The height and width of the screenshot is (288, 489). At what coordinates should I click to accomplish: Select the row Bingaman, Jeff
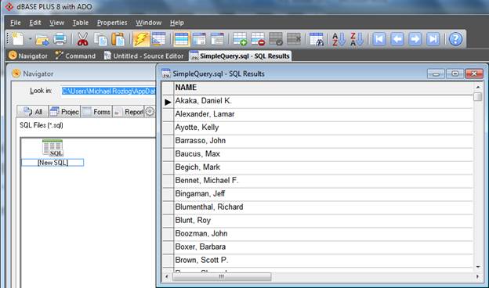coord(324,193)
